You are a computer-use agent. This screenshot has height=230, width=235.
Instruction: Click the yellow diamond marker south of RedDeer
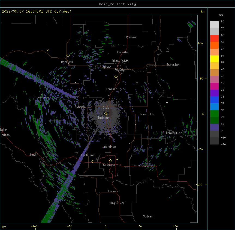tap(116, 77)
